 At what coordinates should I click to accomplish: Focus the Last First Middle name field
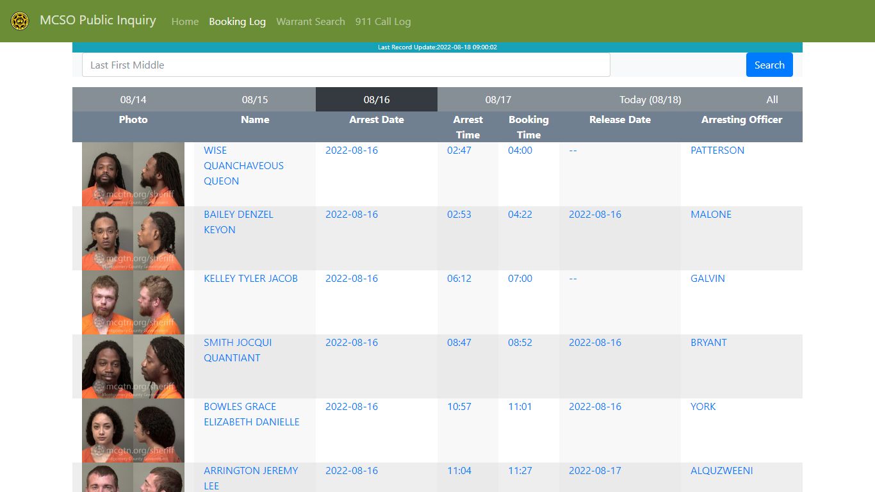pos(346,65)
